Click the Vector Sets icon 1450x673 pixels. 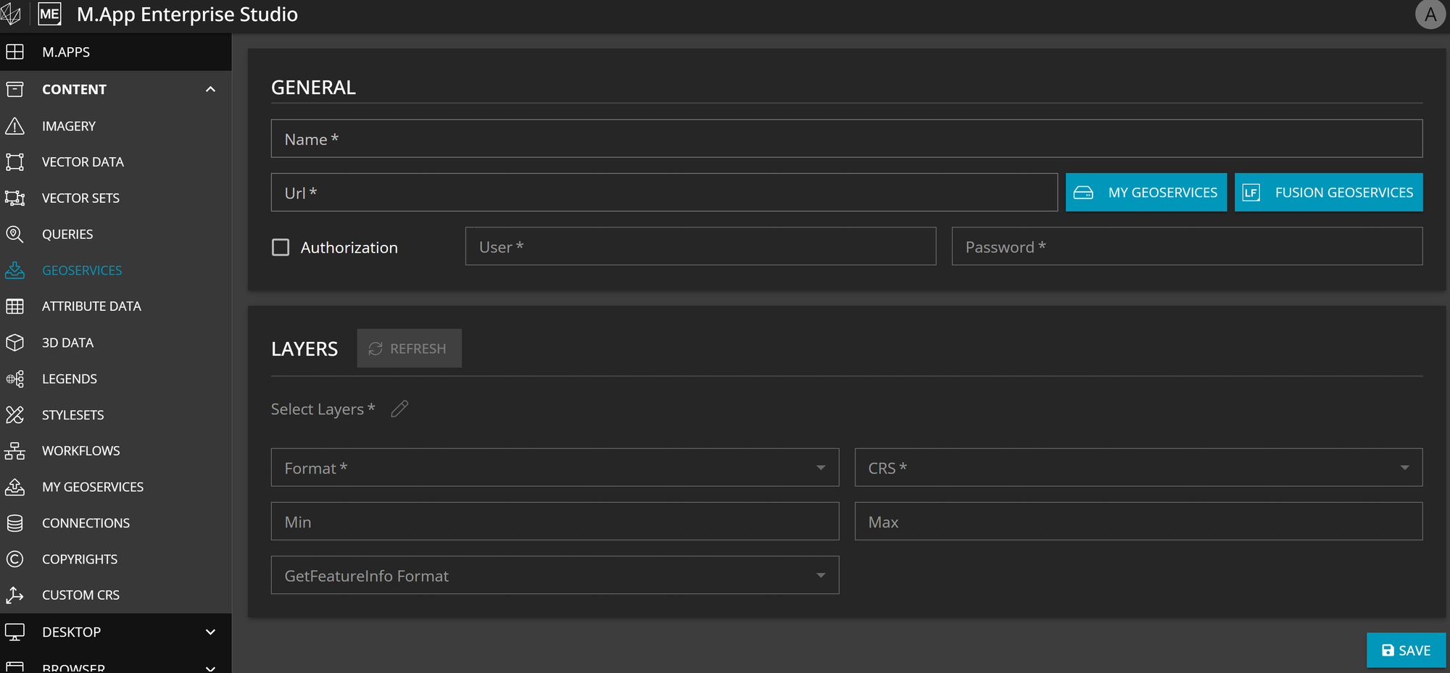tap(14, 198)
